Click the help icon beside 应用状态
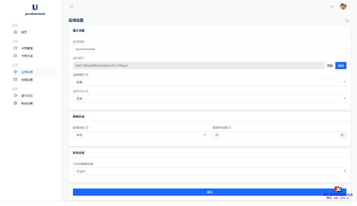The height and width of the screenshot is (206, 357). (87, 91)
